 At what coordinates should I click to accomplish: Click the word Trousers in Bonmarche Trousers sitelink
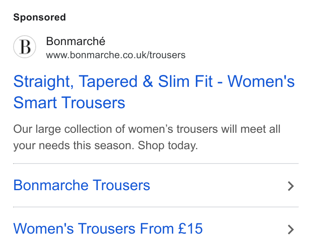(122, 185)
